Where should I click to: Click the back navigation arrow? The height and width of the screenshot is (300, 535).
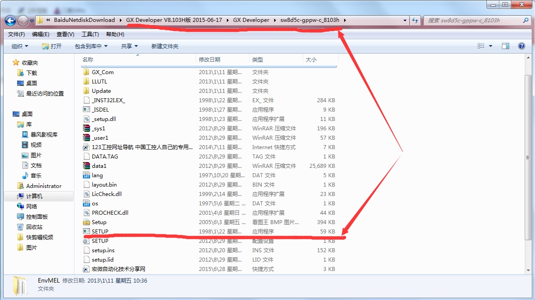point(10,21)
